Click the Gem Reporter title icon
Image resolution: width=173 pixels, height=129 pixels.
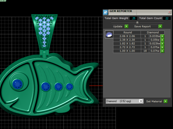pyautogui.click(x=106, y=12)
